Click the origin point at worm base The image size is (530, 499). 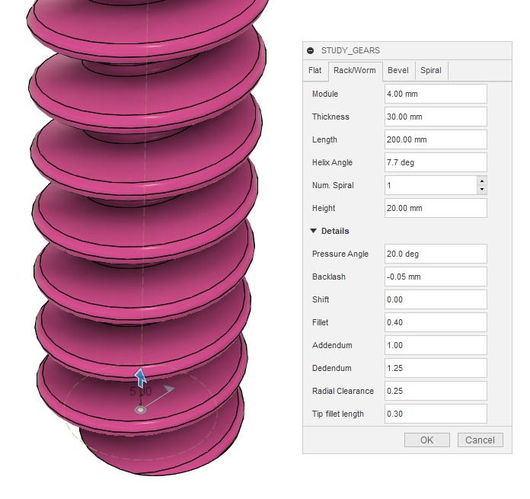coord(140,410)
